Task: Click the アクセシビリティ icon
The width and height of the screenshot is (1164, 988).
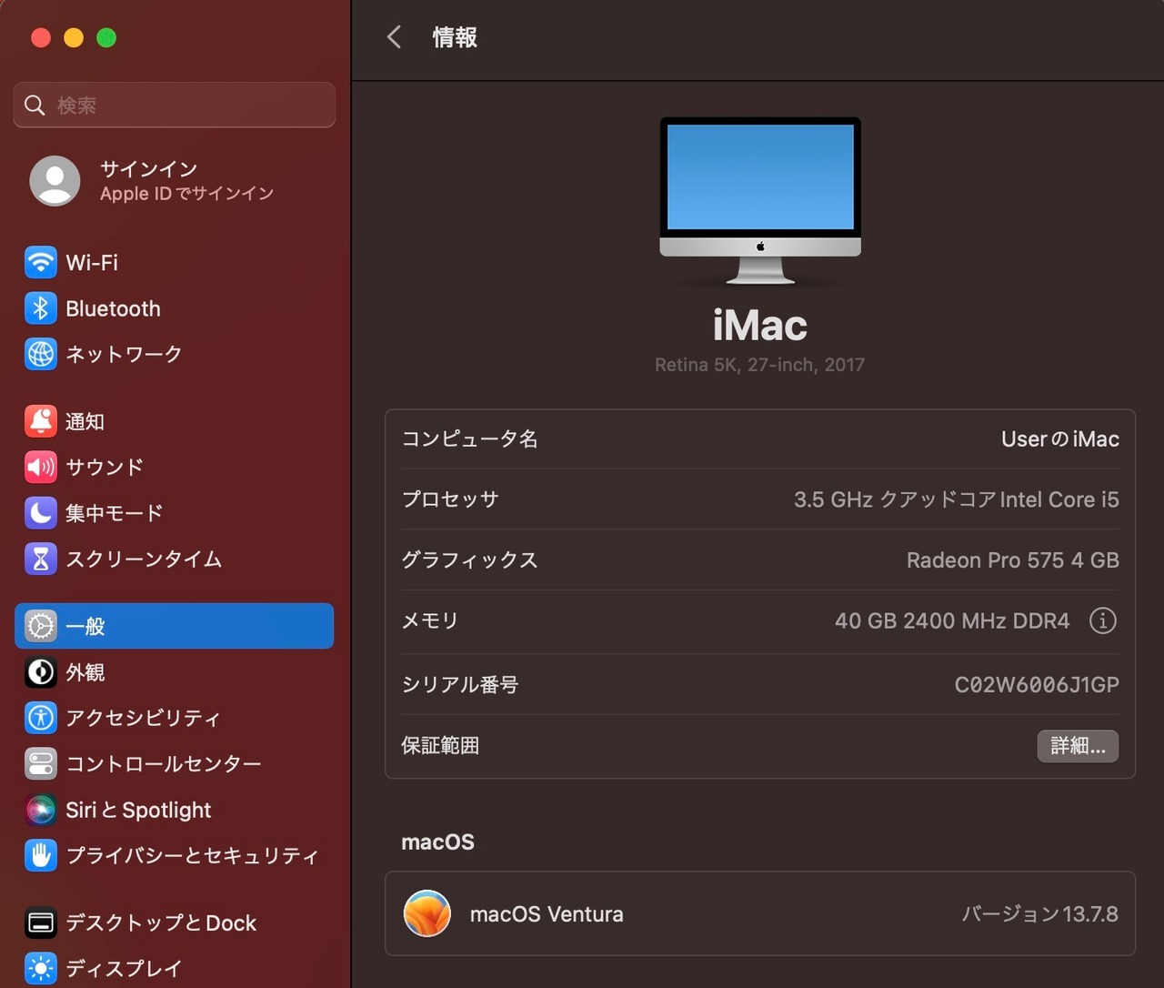Action: (40, 718)
